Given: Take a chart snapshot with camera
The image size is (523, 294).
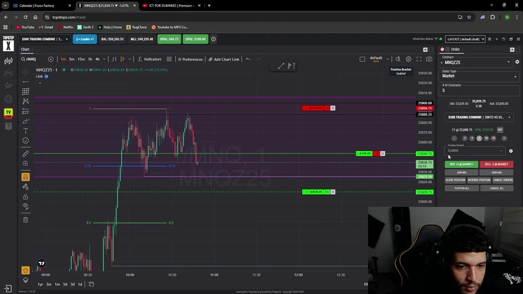Looking at the screenshot, I should coord(429,59).
